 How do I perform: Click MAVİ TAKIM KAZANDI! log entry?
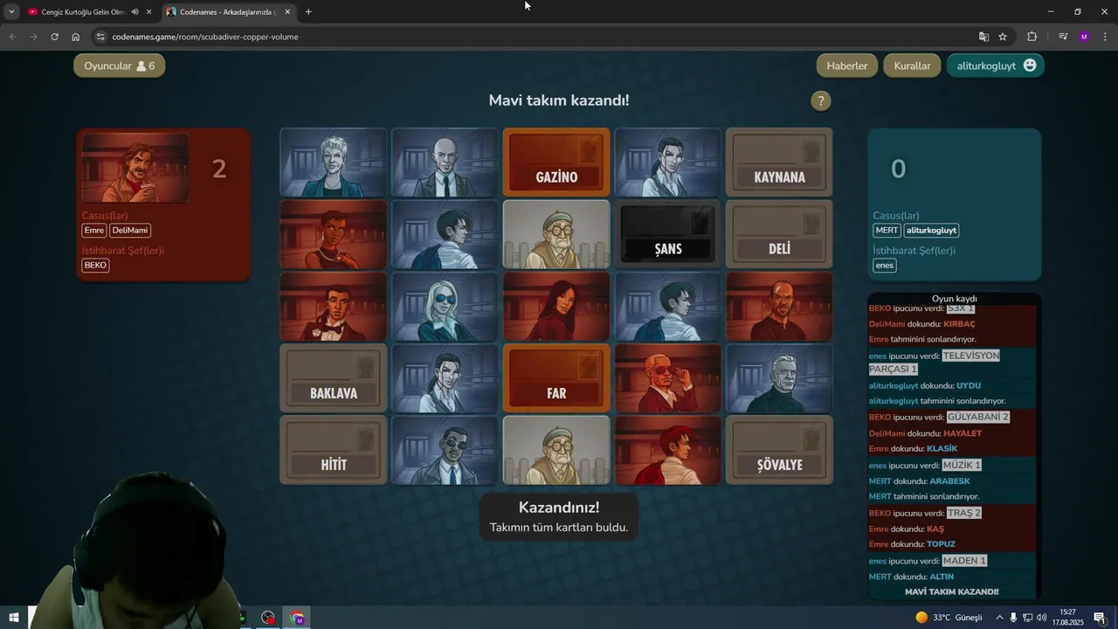click(951, 591)
